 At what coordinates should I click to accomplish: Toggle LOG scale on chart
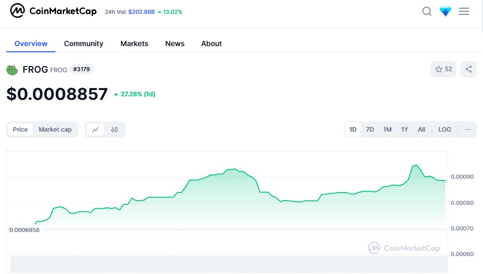click(445, 130)
